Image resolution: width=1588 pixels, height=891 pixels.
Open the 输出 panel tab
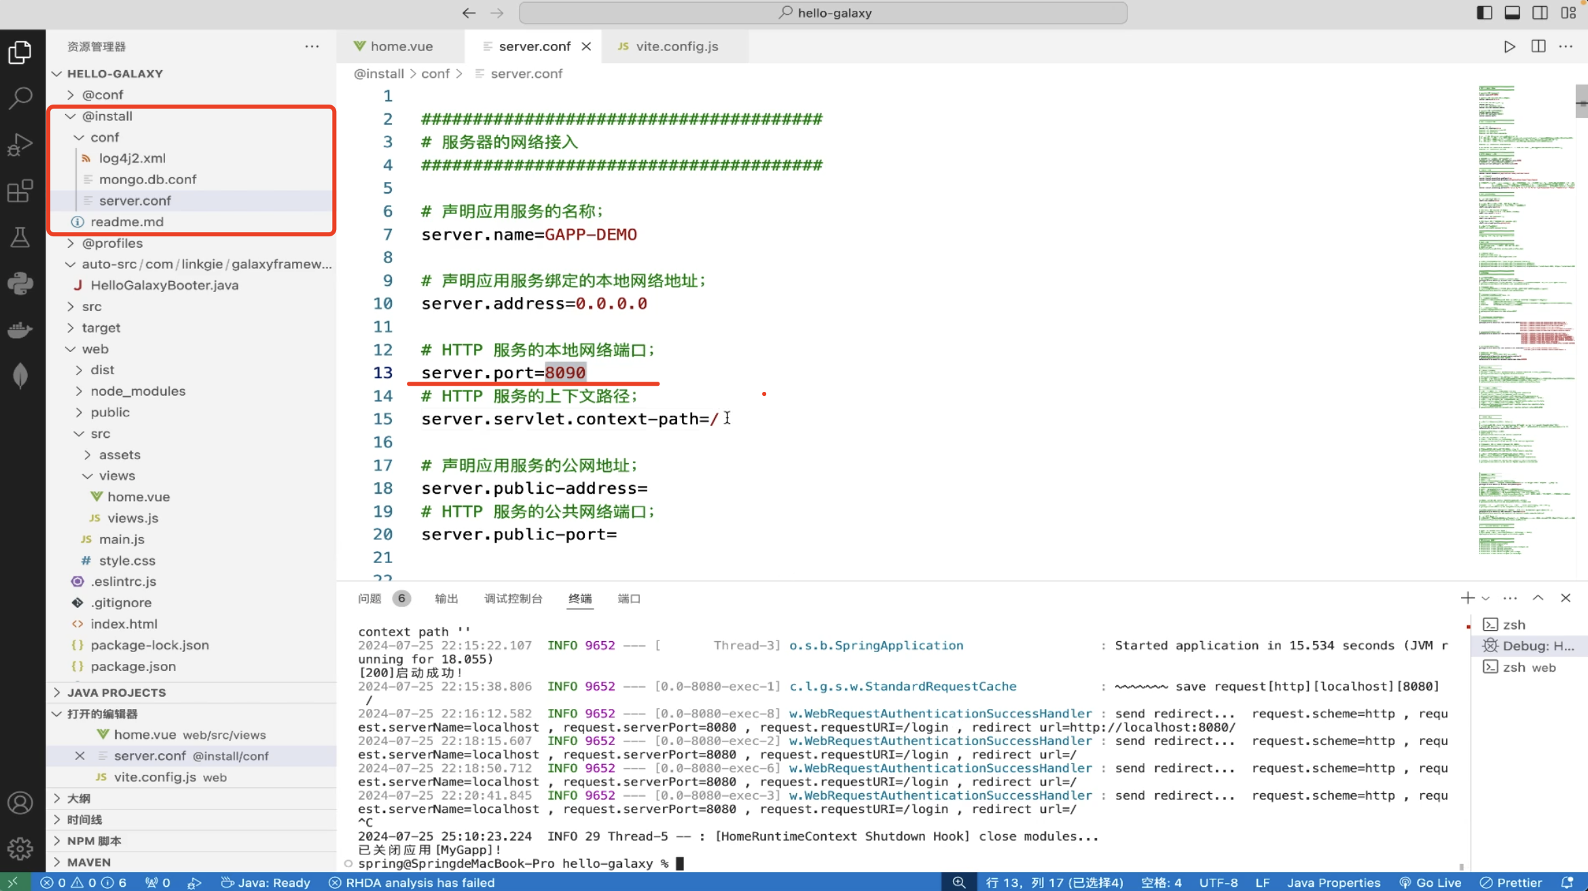(x=446, y=598)
